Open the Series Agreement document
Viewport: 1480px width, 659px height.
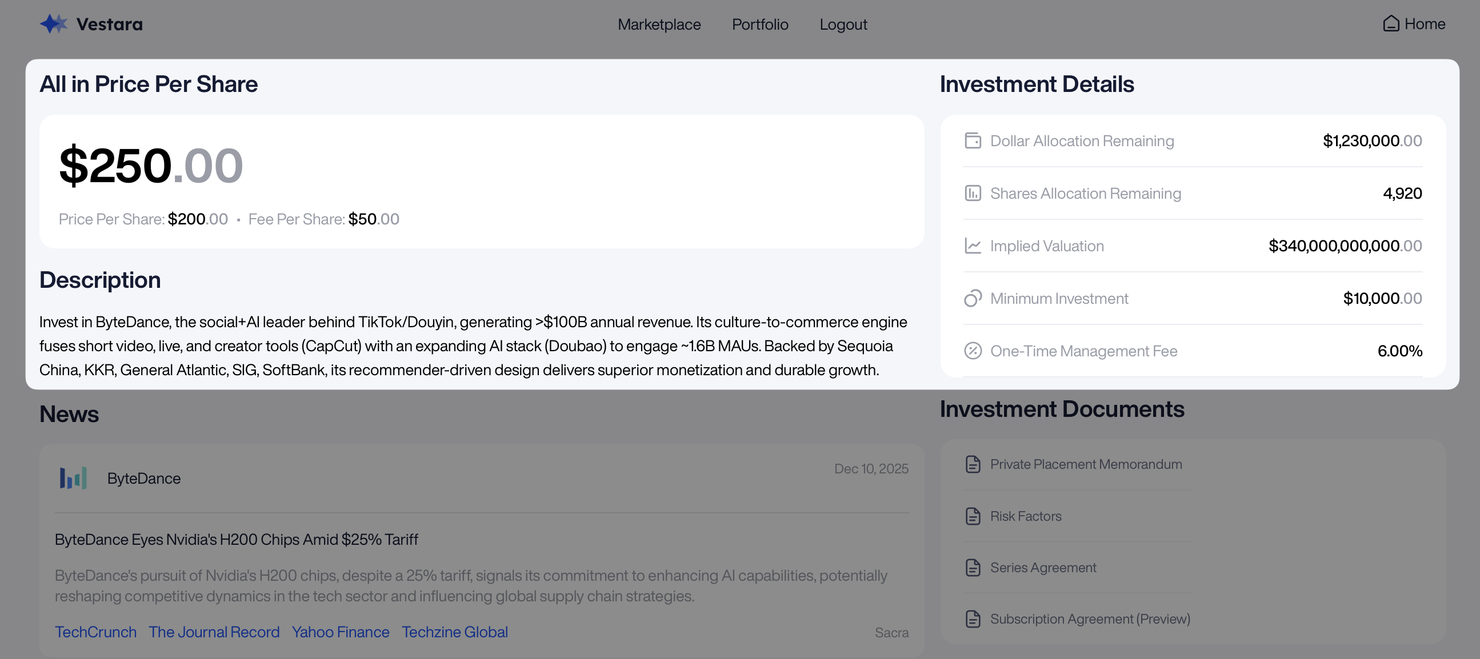1042,567
